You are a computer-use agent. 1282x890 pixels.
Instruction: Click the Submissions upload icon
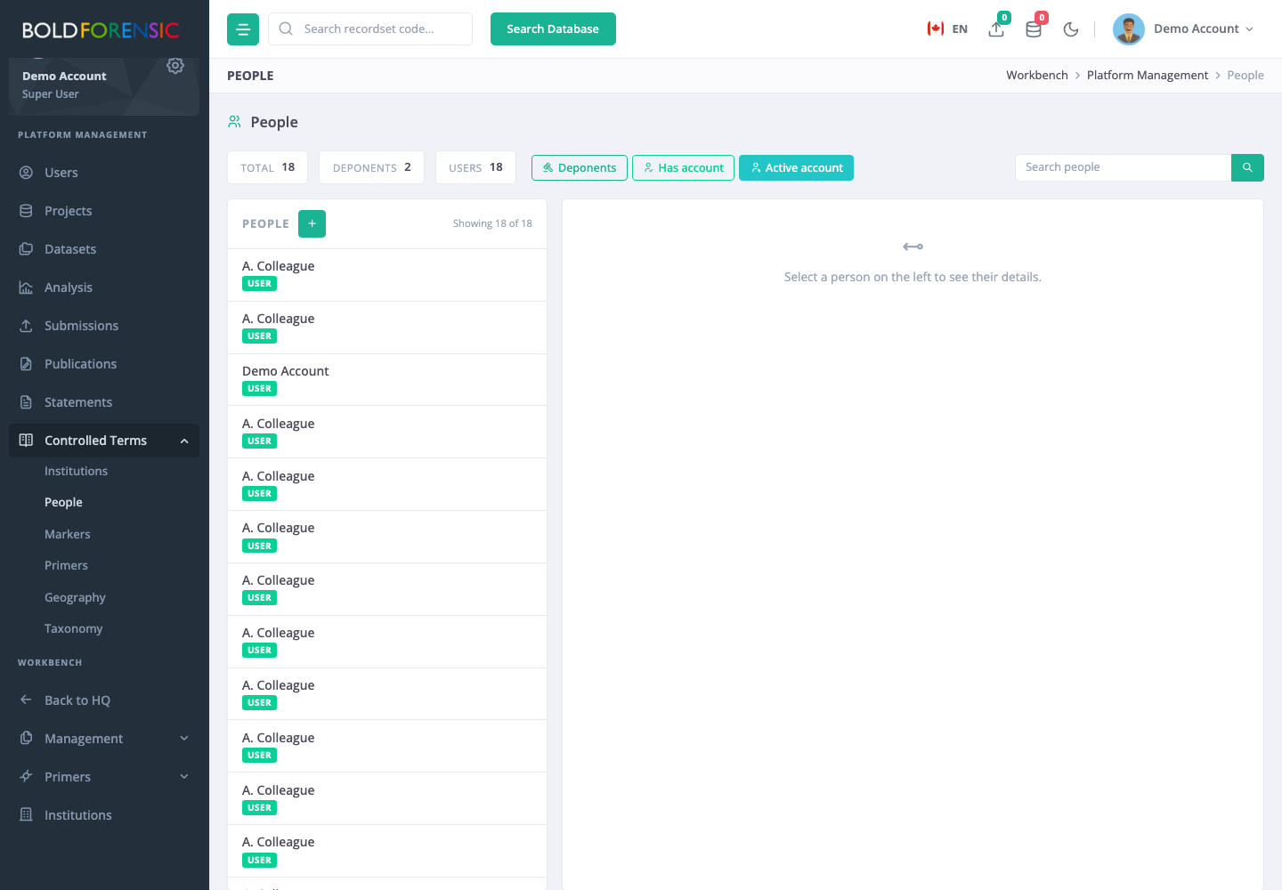[x=27, y=326]
